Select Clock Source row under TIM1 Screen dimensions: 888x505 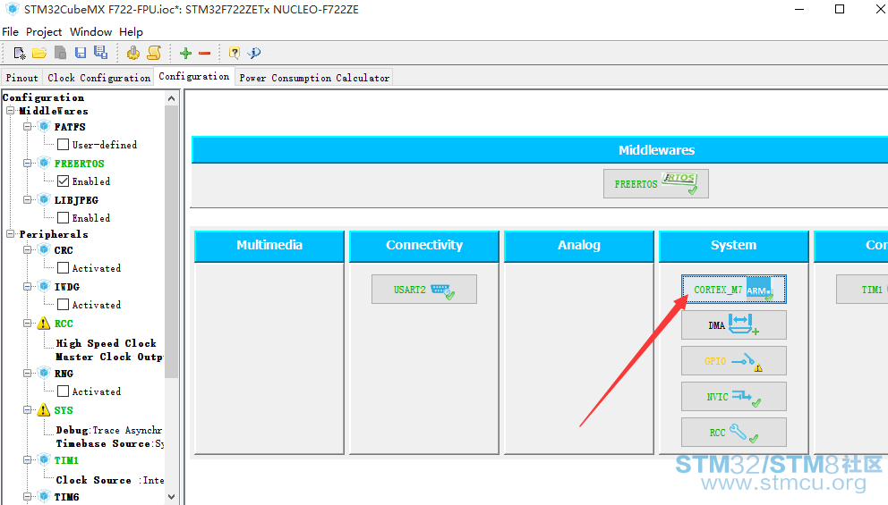(110, 480)
